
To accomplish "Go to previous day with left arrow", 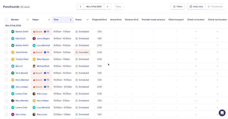I will [80, 7].
